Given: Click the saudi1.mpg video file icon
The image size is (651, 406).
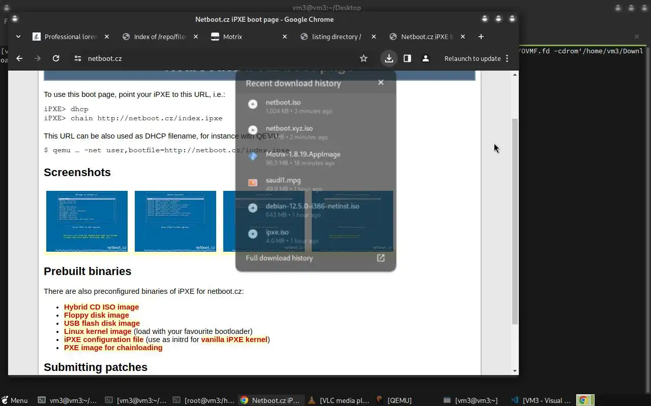Looking at the screenshot, I should coord(253,182).
